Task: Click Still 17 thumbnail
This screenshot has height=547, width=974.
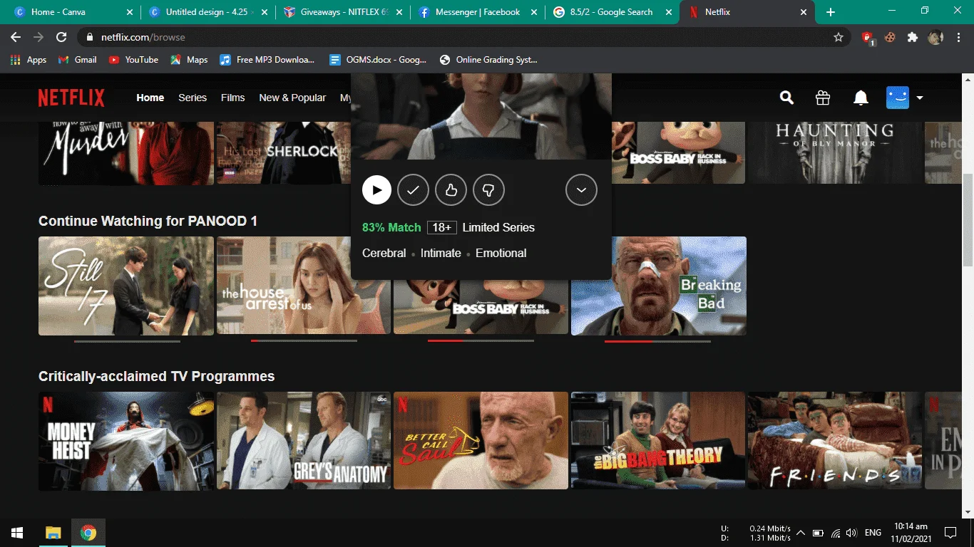Action: tap(126, 286)
